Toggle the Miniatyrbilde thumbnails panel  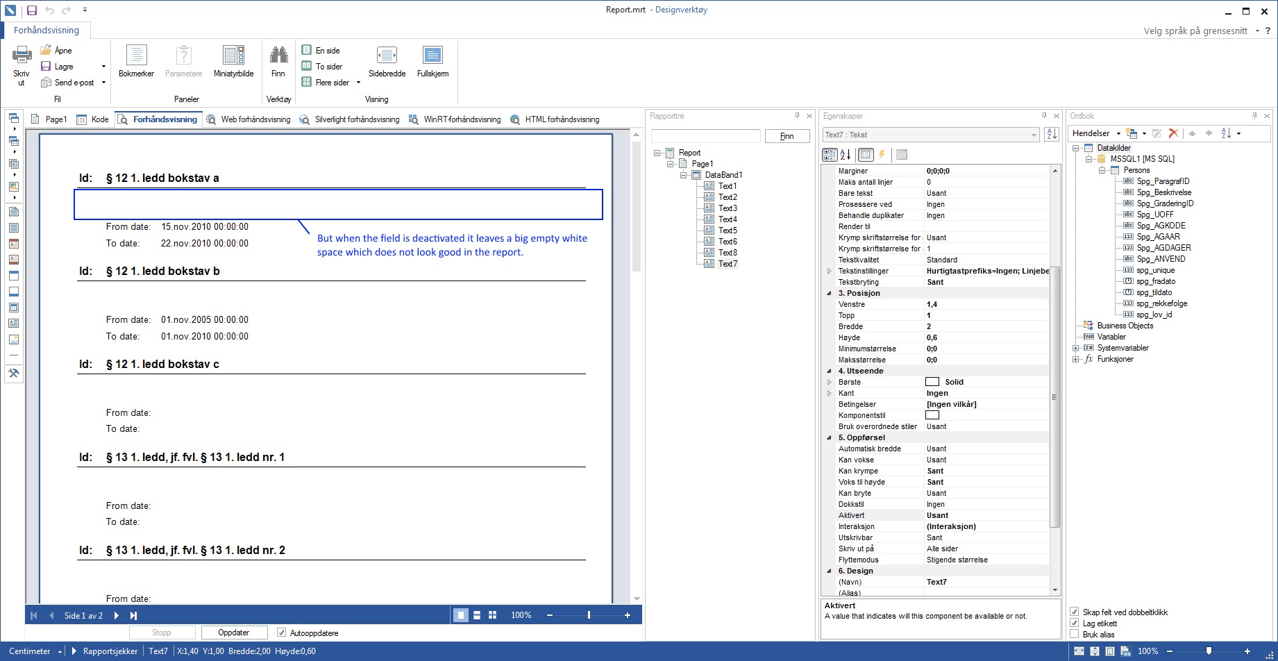[x=233, y=62]
